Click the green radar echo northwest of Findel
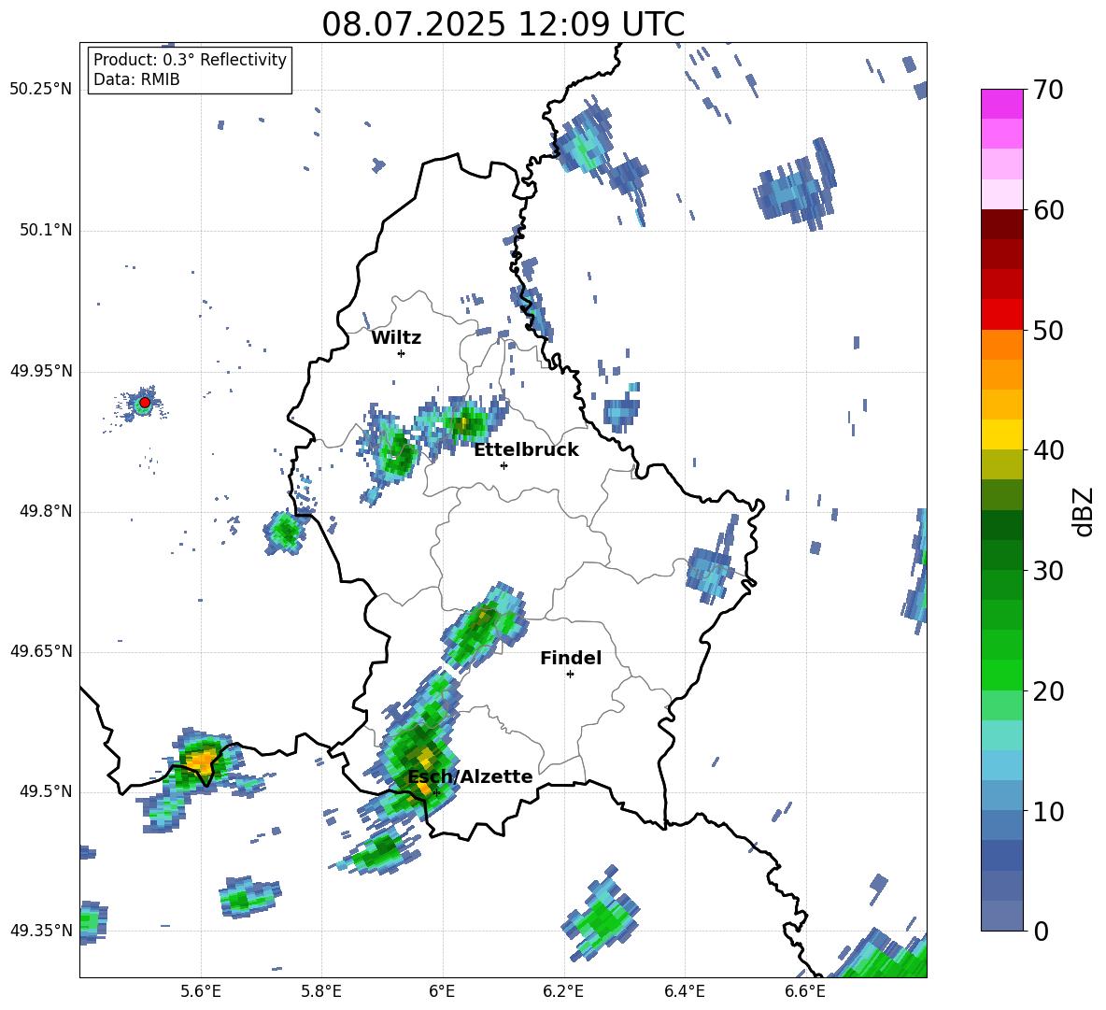 [x=485, y=625]
